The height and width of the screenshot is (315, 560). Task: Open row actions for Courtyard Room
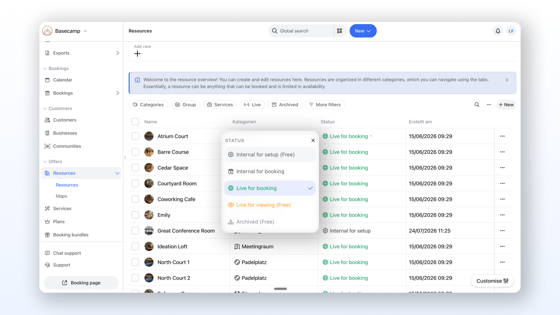pos(502,183)
